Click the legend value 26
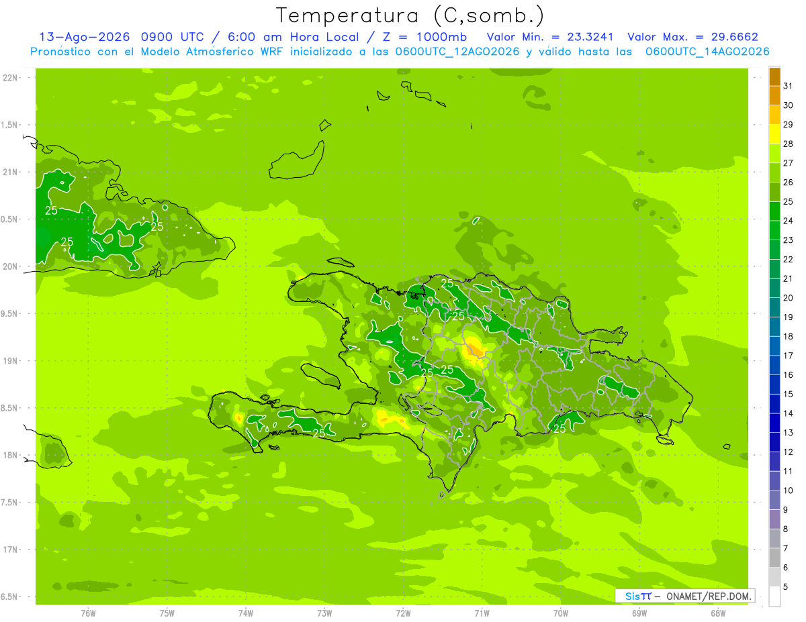 (788, 182)
